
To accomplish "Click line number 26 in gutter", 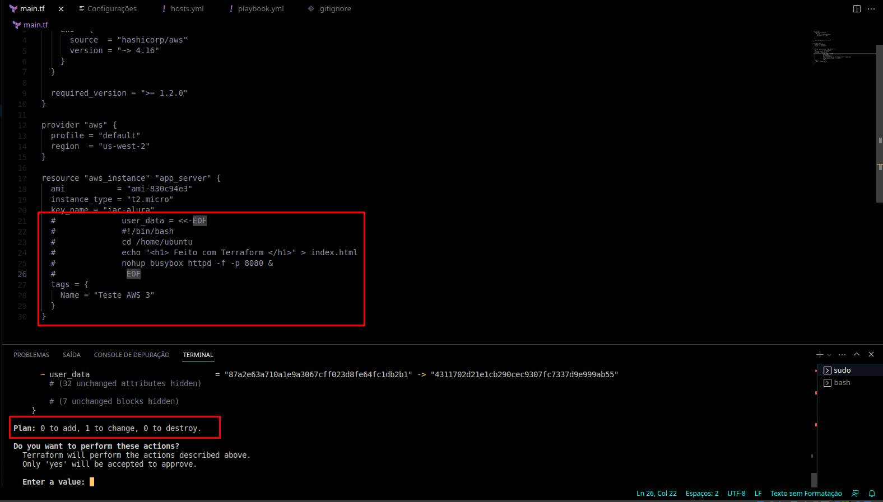I will [22, 274].
